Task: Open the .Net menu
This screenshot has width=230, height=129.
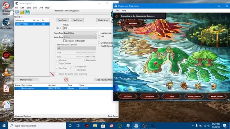Action: (x=41, y=8)
